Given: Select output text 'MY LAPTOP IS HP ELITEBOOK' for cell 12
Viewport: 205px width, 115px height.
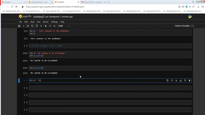Looking at the screenshot, I should point(44,61).
